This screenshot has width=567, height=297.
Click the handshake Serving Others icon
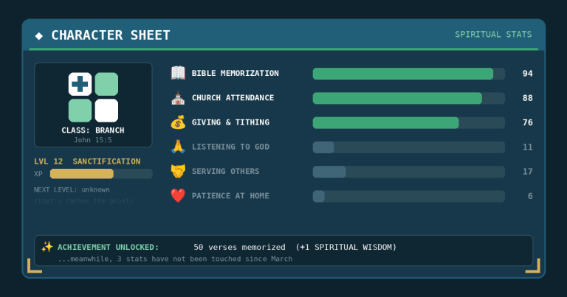coord(178,172)
